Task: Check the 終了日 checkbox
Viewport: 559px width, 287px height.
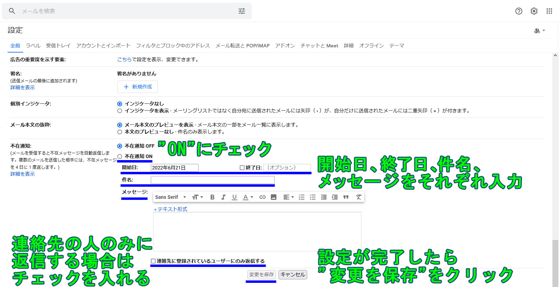Action: click(x=242, y=168)
